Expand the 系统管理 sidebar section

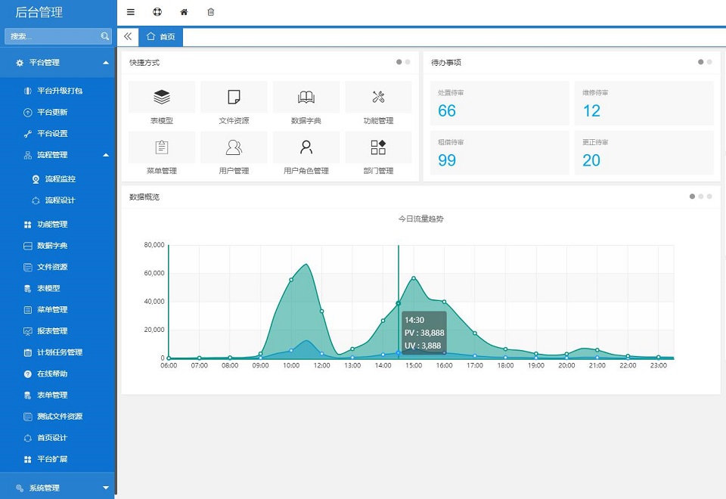pos(106,488)
